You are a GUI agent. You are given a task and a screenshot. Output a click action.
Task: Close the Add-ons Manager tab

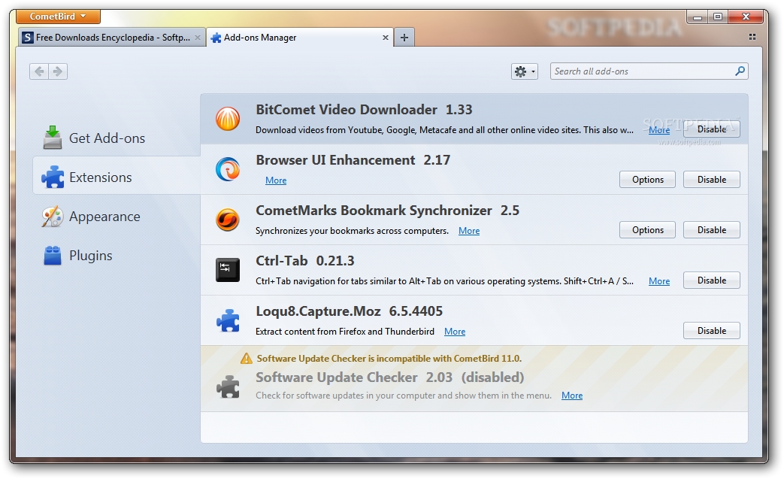coord(385,38)
